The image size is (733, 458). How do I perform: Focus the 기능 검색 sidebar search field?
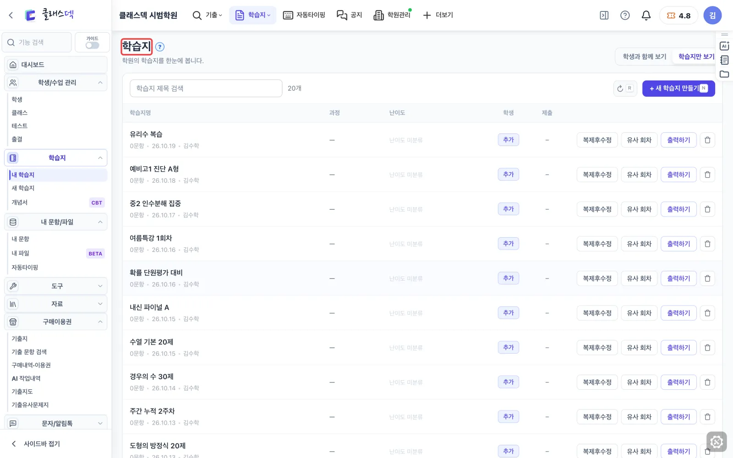37,42
